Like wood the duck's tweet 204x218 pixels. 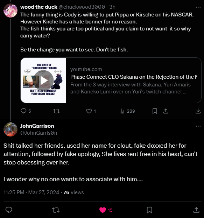[91, 111]
